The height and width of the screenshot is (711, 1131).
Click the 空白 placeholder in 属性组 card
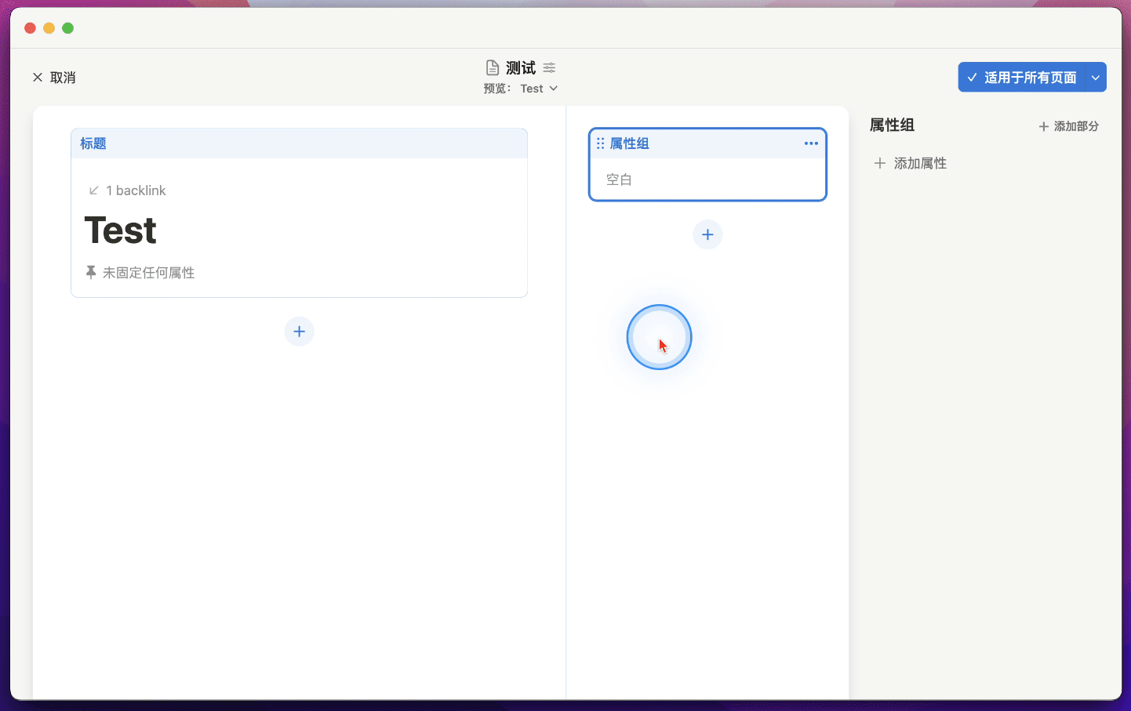619,180
